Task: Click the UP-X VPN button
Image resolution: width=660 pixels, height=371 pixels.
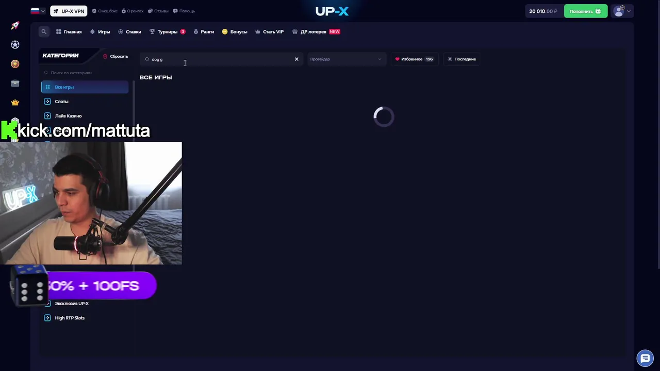Action: point(69,11)
